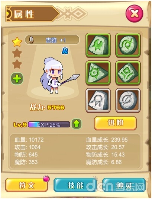Click the EXP 26% progress bar
This screenshot has height=199, width=152.
click(x=49, y=124)
